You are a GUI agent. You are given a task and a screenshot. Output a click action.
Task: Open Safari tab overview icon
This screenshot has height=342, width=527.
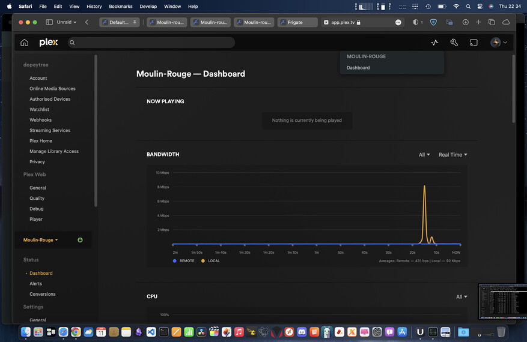click(x=492, y=22)
